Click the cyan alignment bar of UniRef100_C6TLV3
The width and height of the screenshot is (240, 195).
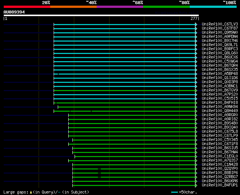tap(124, 24)
